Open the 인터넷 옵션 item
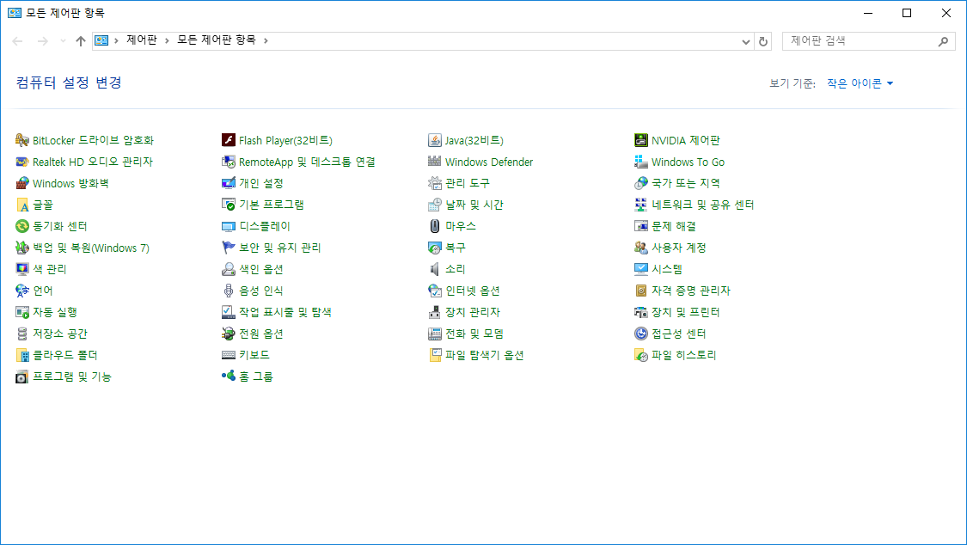The image size is (967, 545). tap(464, 291)
